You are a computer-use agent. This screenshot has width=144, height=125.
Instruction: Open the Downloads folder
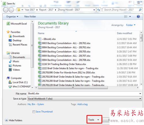point(17,36)
